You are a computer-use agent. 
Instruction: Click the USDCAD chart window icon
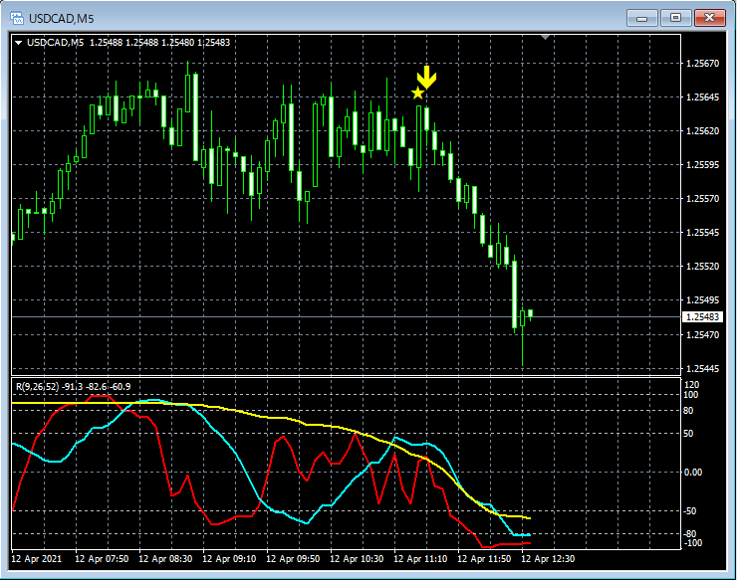click(17, 18)
